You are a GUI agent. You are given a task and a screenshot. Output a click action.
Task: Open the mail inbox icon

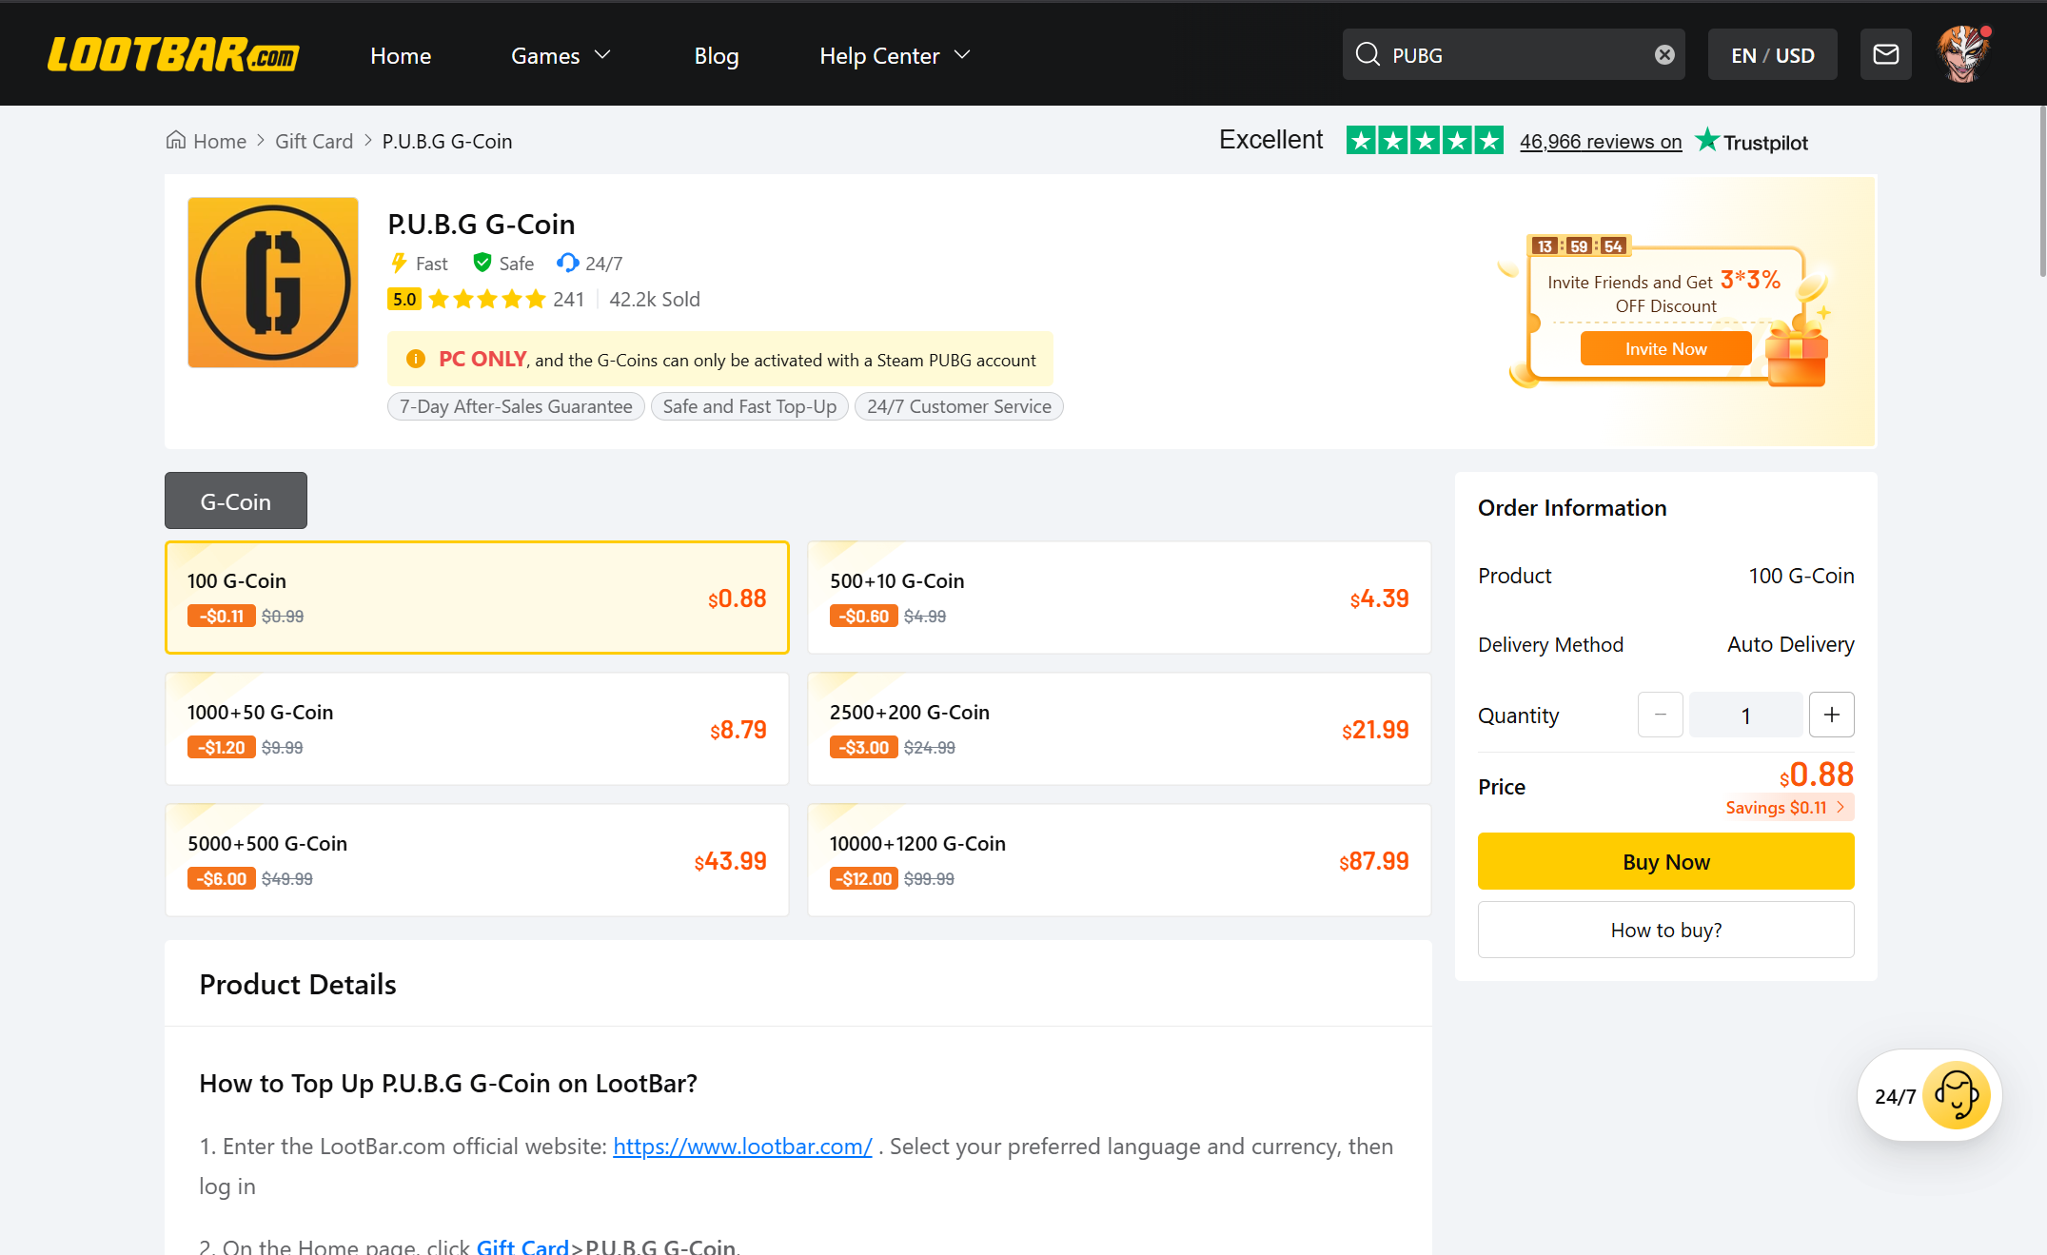(x=1885, y=54)
